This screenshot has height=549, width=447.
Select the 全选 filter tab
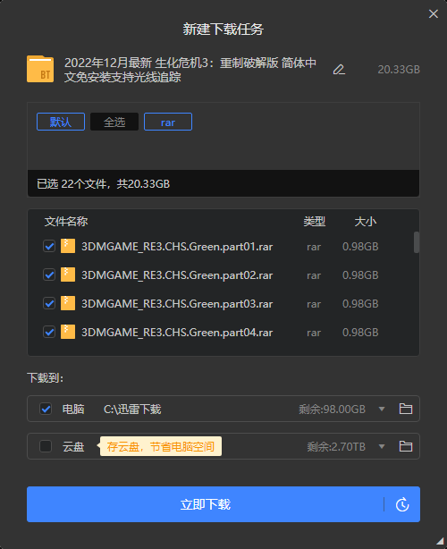pos(114,122)
